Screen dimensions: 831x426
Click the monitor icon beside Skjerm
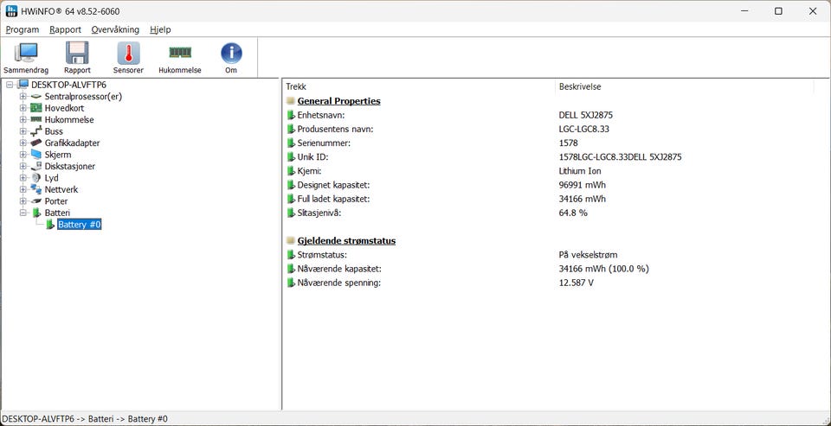pyautogui.click(x=35, y=155)
